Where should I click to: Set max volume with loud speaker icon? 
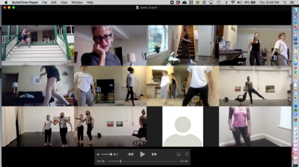point(116,154)
